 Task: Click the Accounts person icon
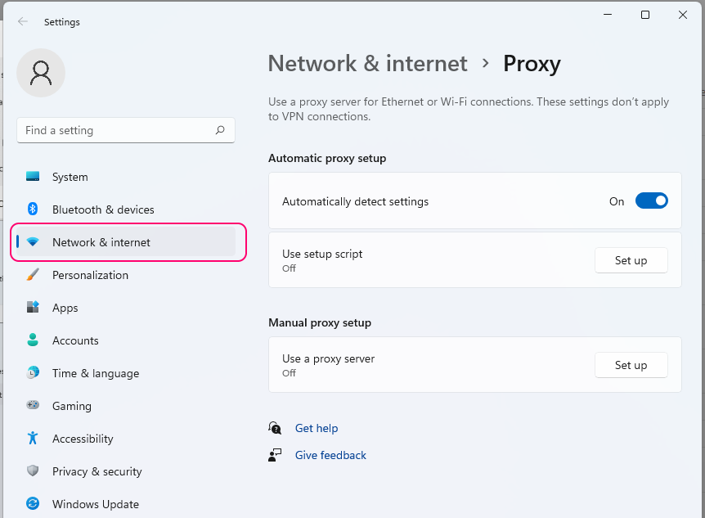[33, 340]
